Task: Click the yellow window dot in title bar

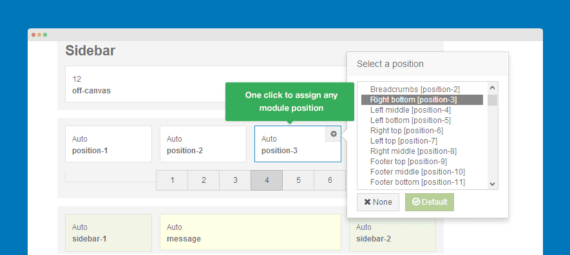Action: [39, 35]
